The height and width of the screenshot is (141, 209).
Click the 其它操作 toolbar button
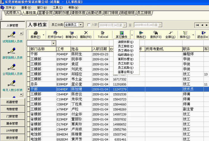(x=121, y=35)
